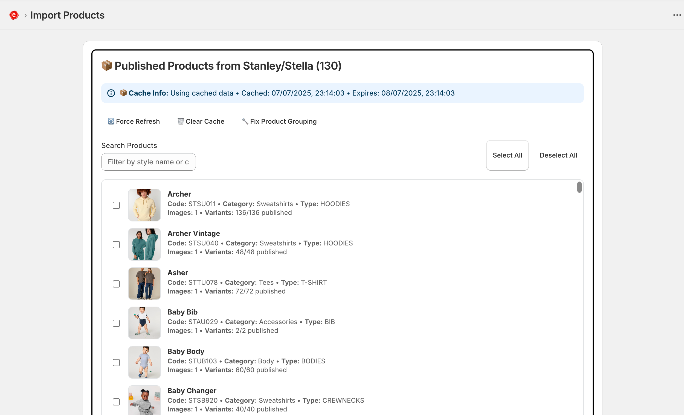Click the Archer product name
The image size is (684, 415).
[179, 194]
